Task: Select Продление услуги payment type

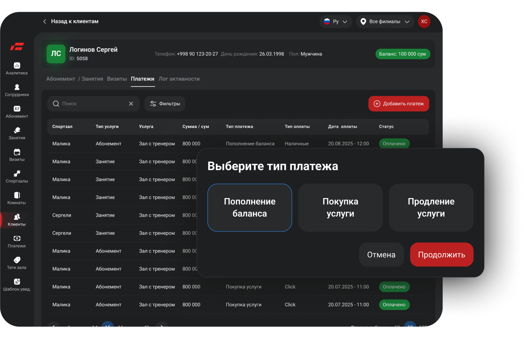Action: [431, 208]
